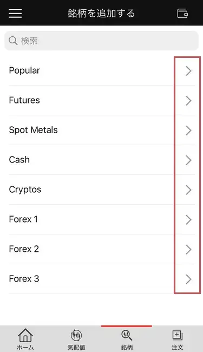The width and height of the screenshot is (203, 352).
Task: Open 気配値 candlestick quotes icon
Action: (76, 335)
